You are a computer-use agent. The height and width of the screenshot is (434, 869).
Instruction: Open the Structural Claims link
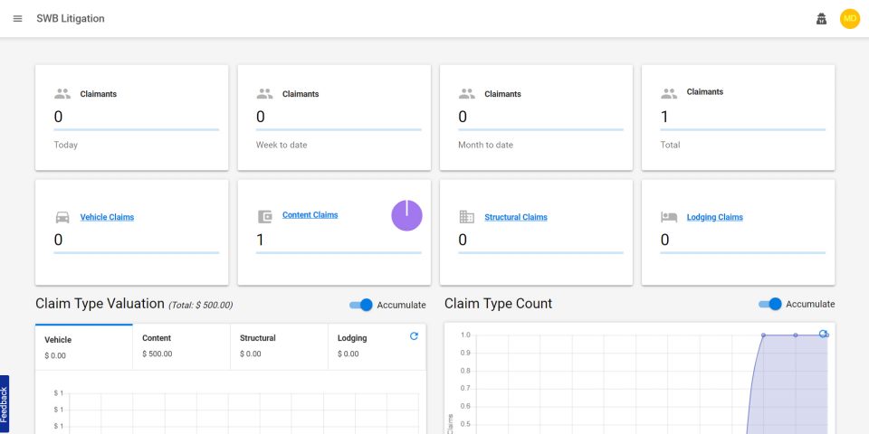[516, 217]
